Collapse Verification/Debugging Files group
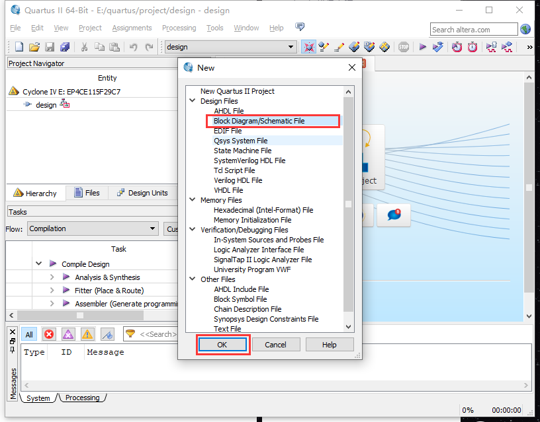540x422 pixels. [x=193, y=230]
